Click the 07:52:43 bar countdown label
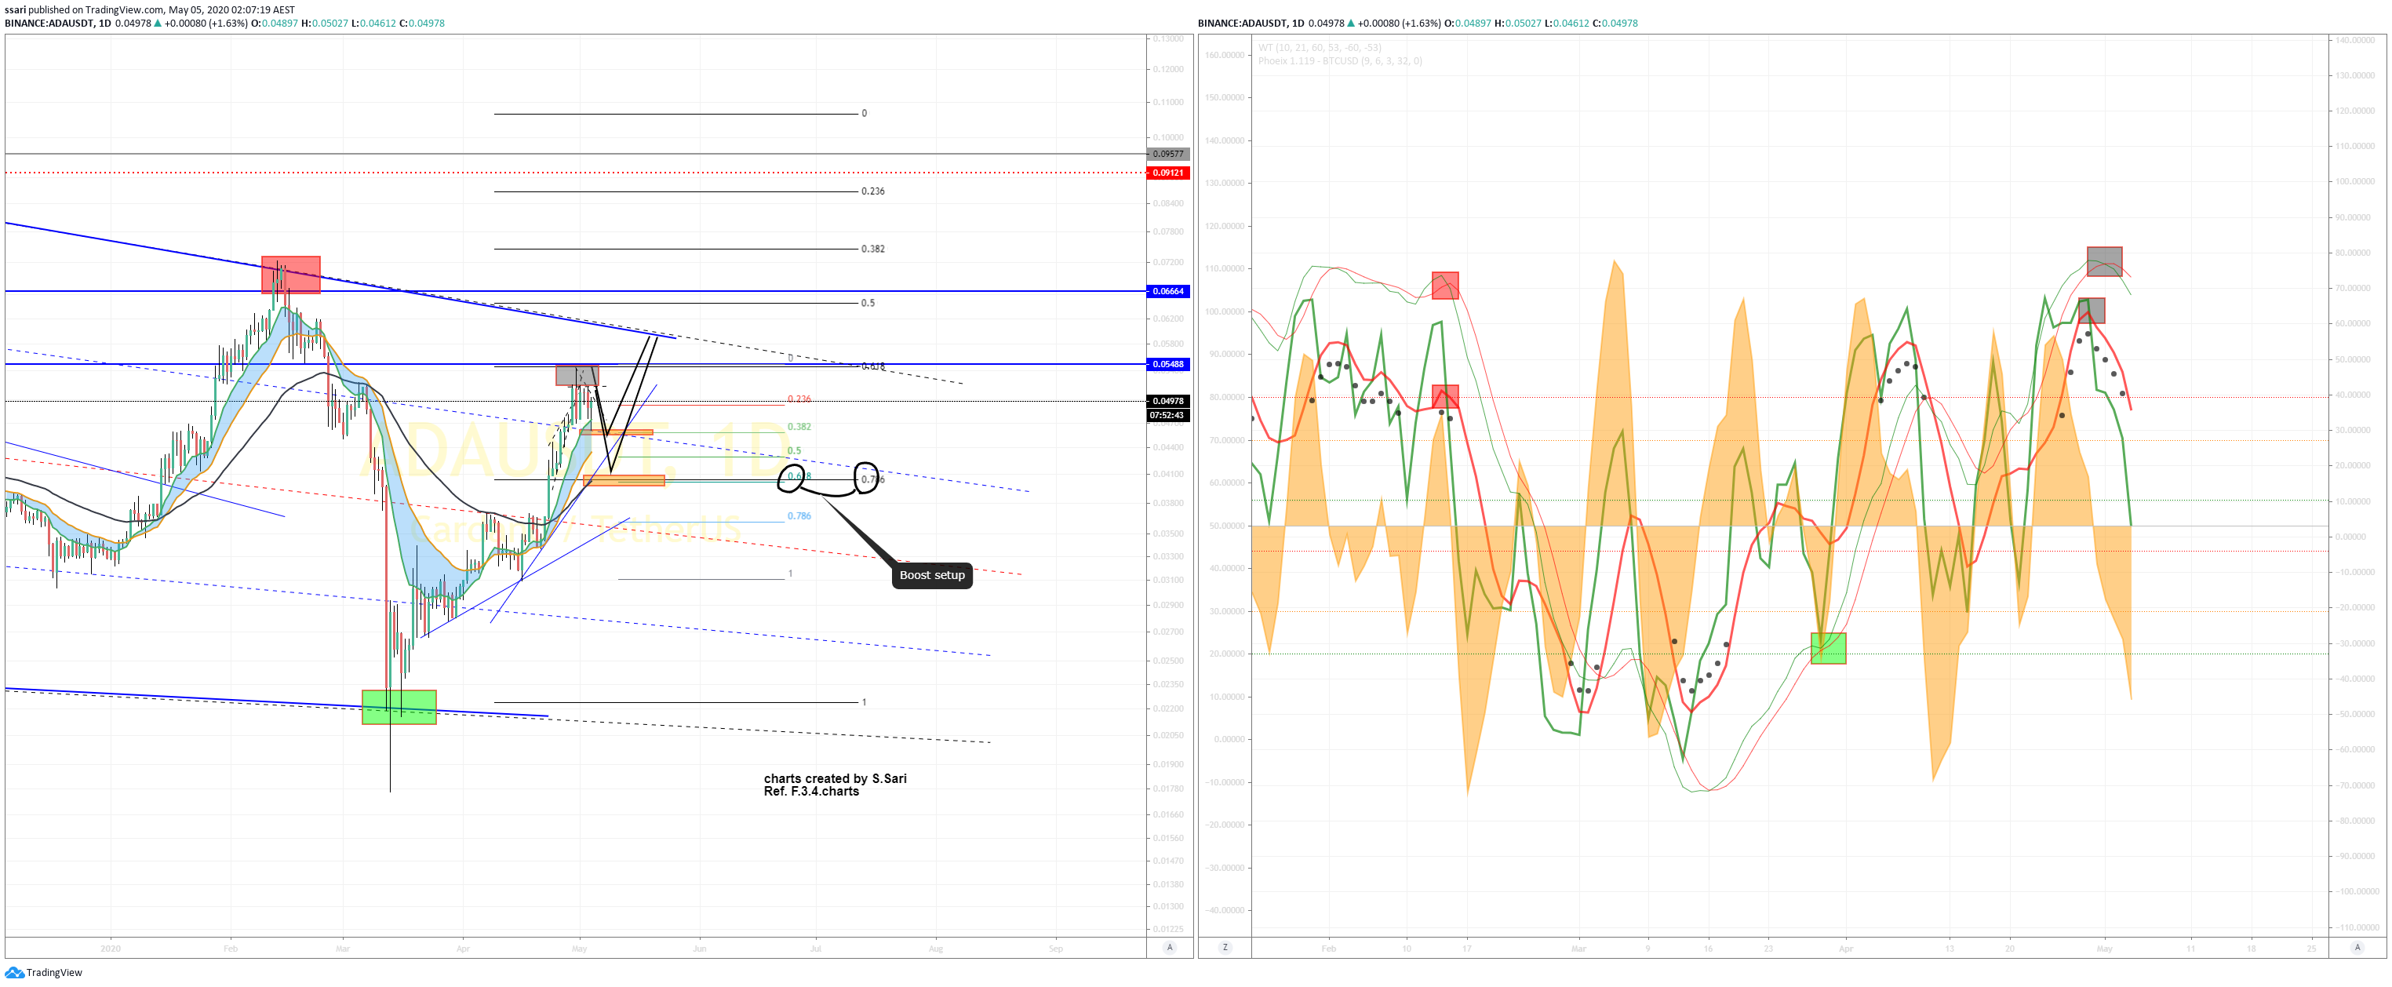Image resolution: width=2392 pixels, height=987 pixels. [1168, 415]
